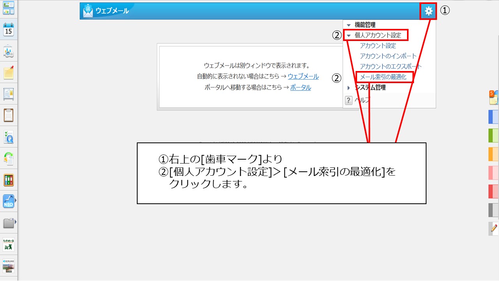Expand the NEO icon submenu arrow
The width and height of the screenshot is (499, 281).
(16, 201)
